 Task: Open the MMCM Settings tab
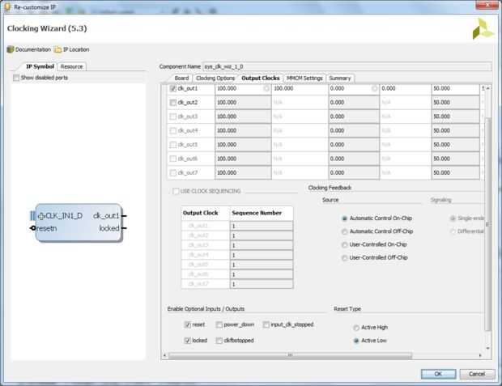coord(304,78)
